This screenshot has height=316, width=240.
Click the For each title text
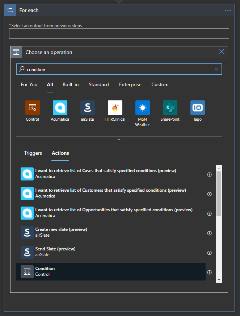tap(29, 10)
